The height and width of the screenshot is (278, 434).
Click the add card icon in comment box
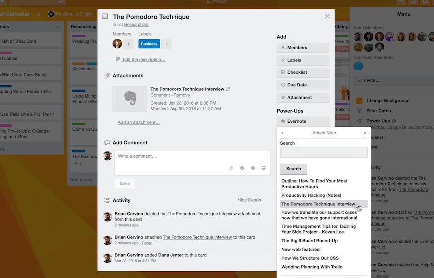tap(264, 168)
